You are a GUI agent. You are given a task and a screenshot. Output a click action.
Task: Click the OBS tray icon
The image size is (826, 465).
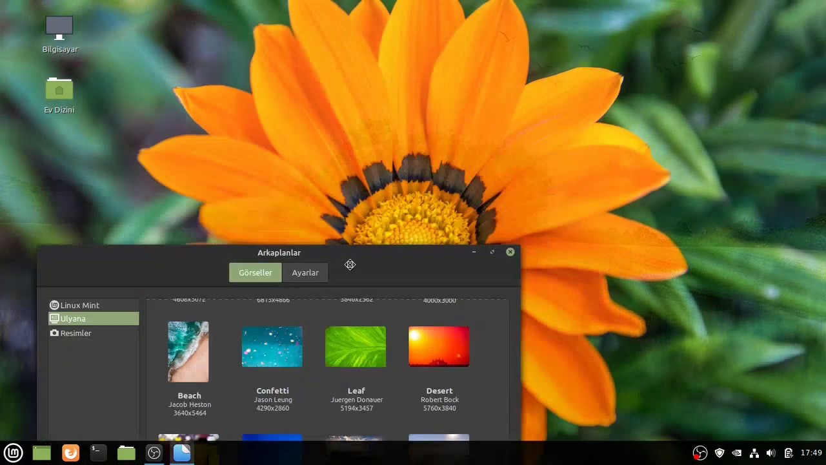pos(700,453)
